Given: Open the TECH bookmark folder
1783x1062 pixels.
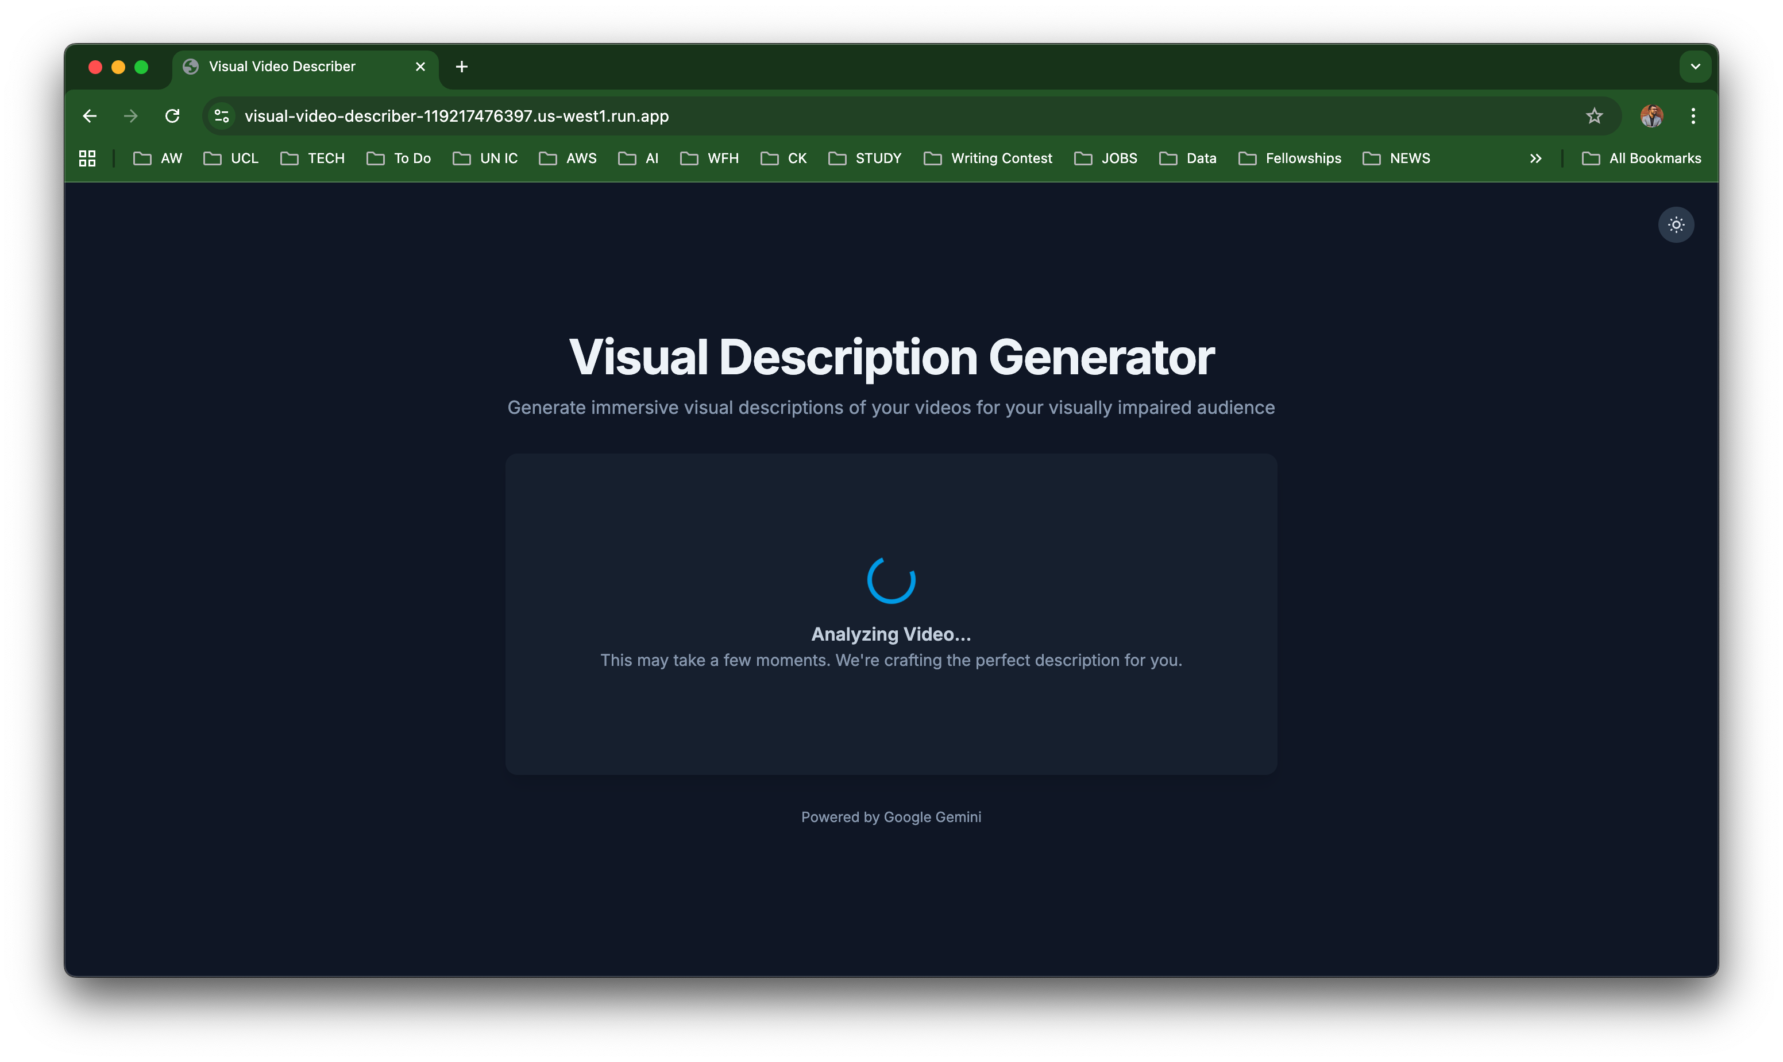Looking at the screenshot, I should 313,158.
